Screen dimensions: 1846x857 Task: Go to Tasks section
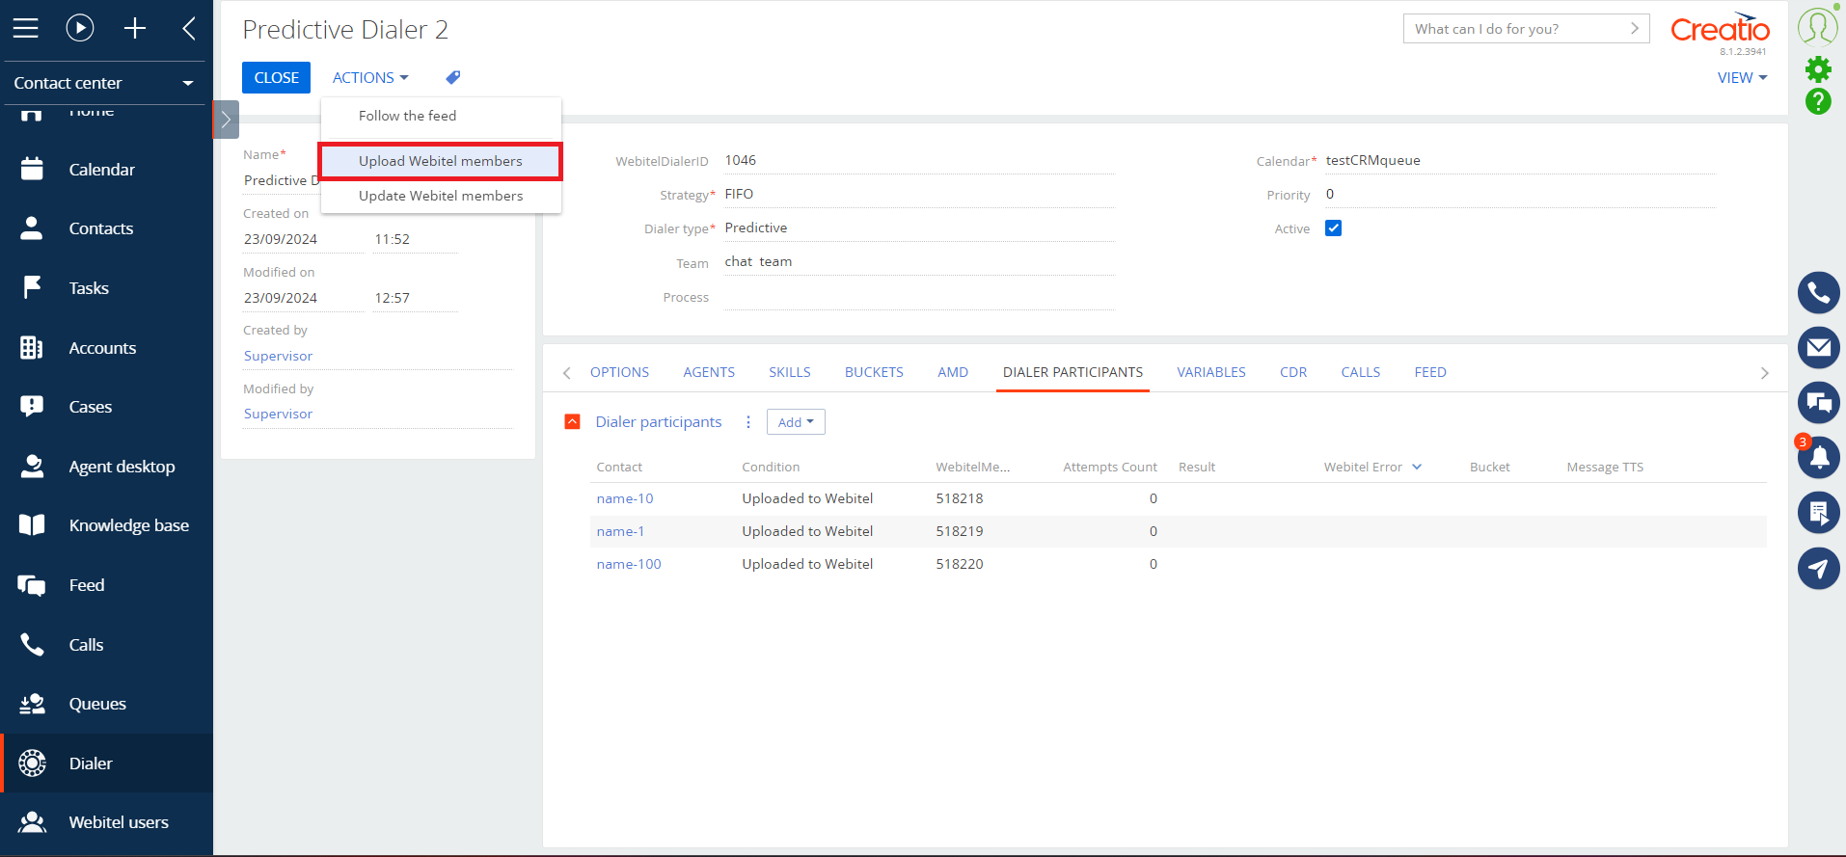pos(106,288)
